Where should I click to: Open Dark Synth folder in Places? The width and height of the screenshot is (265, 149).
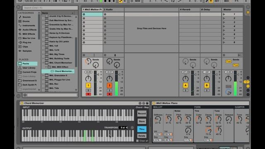(29, 84)
